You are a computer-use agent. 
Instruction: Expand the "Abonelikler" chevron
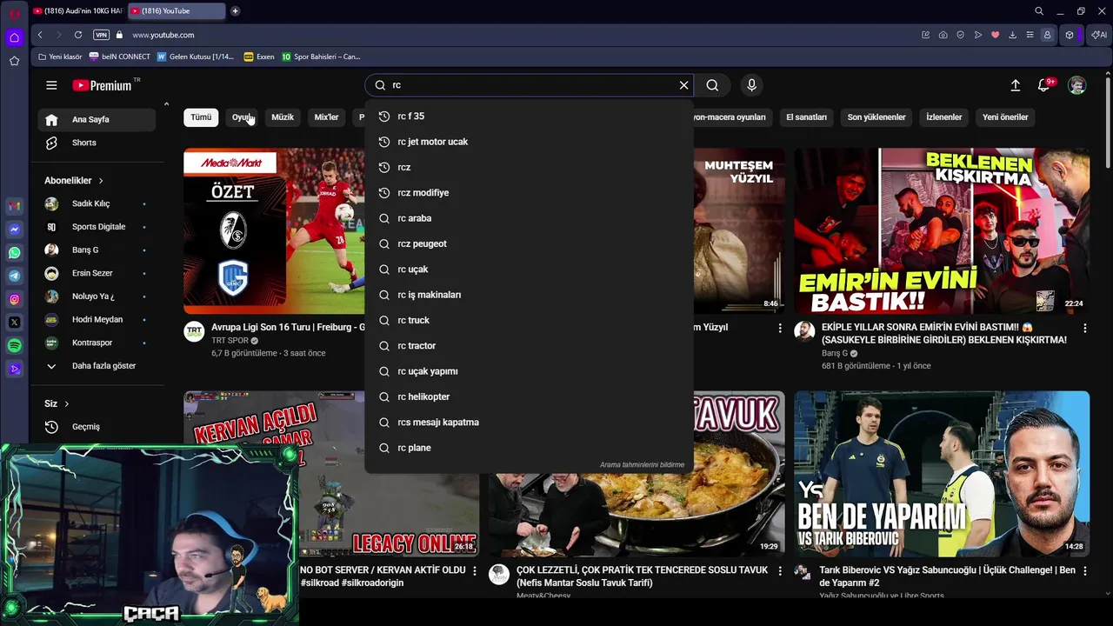click(101, 181)
